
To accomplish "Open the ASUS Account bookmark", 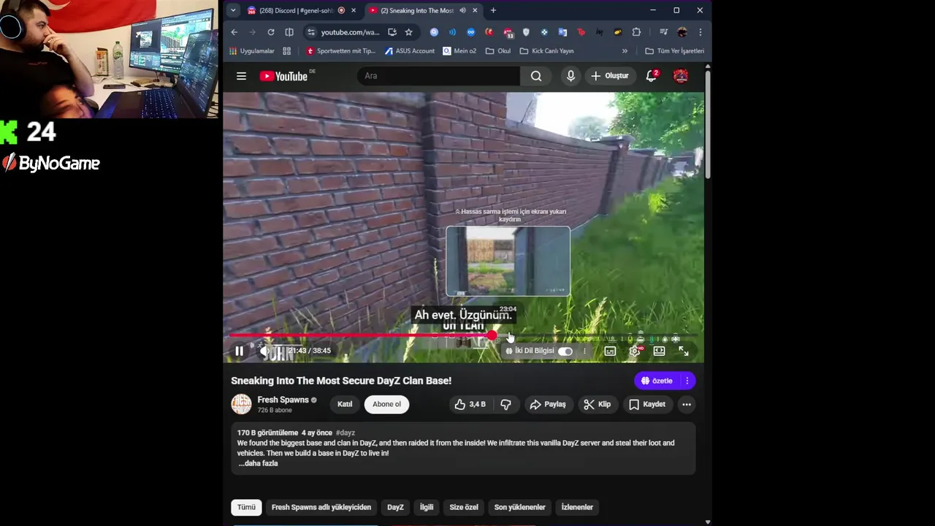I will click(410, 51).
